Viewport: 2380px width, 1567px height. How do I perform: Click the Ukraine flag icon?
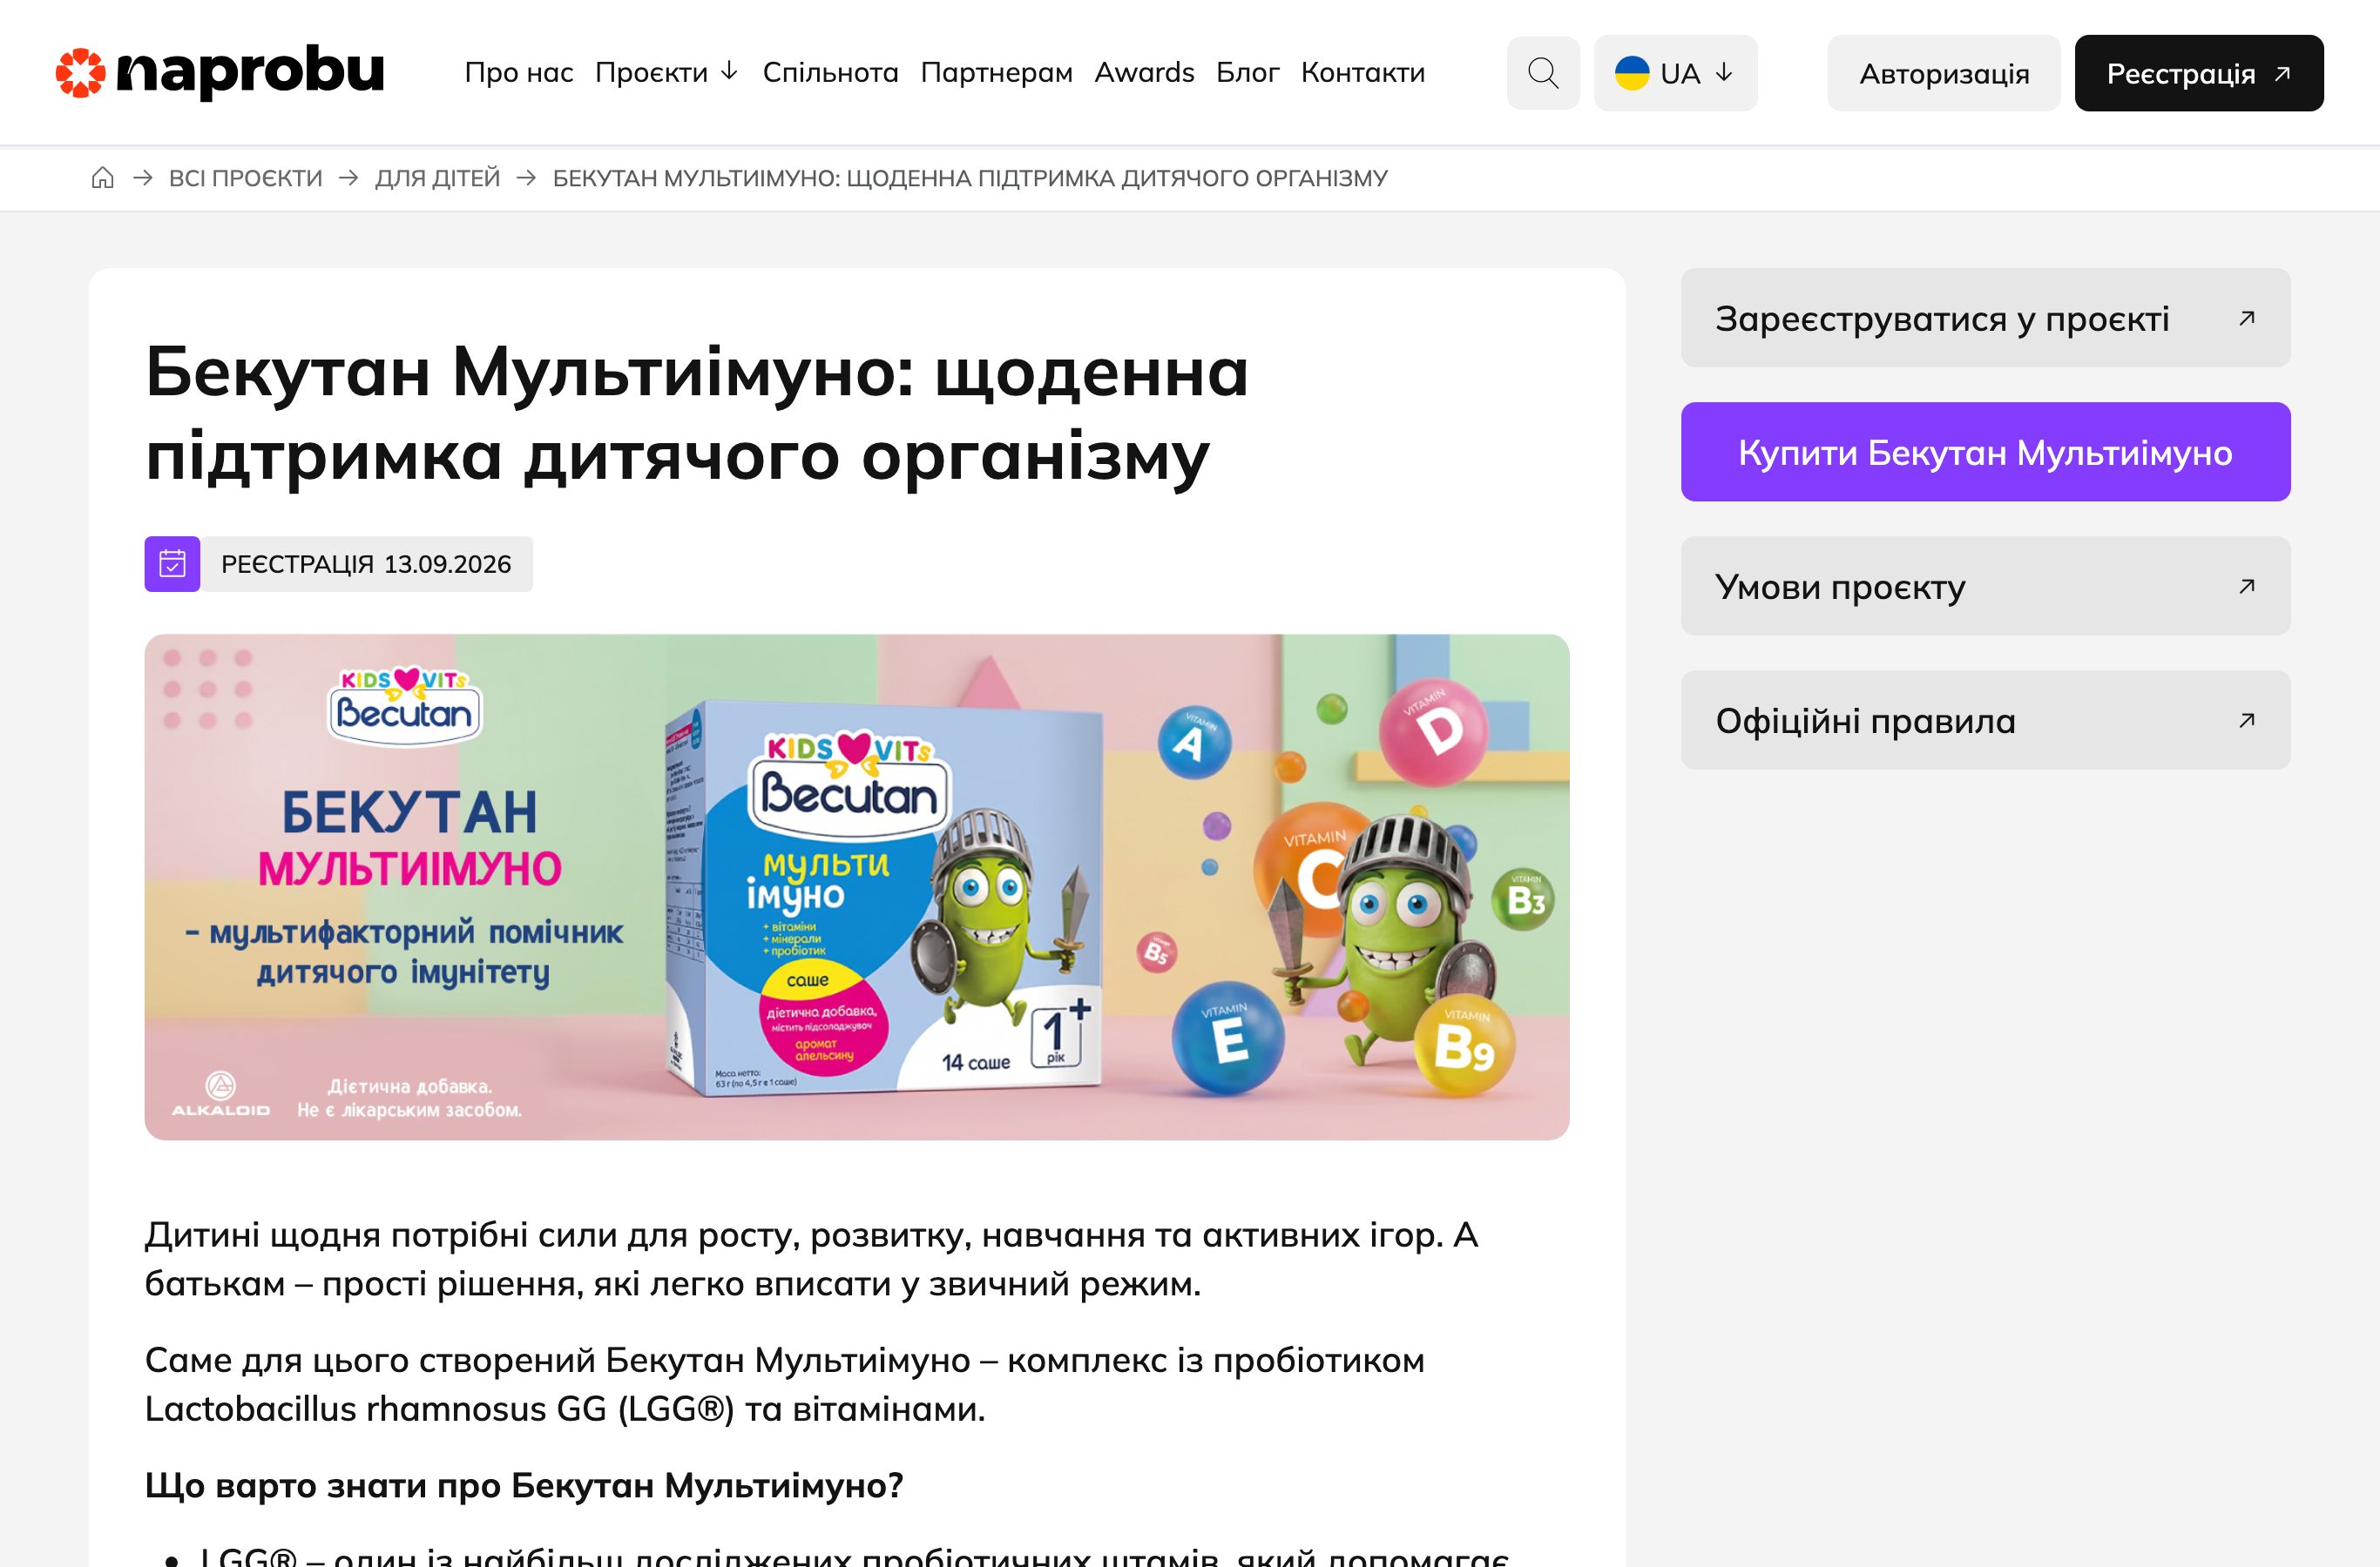tap(1632, 73)
